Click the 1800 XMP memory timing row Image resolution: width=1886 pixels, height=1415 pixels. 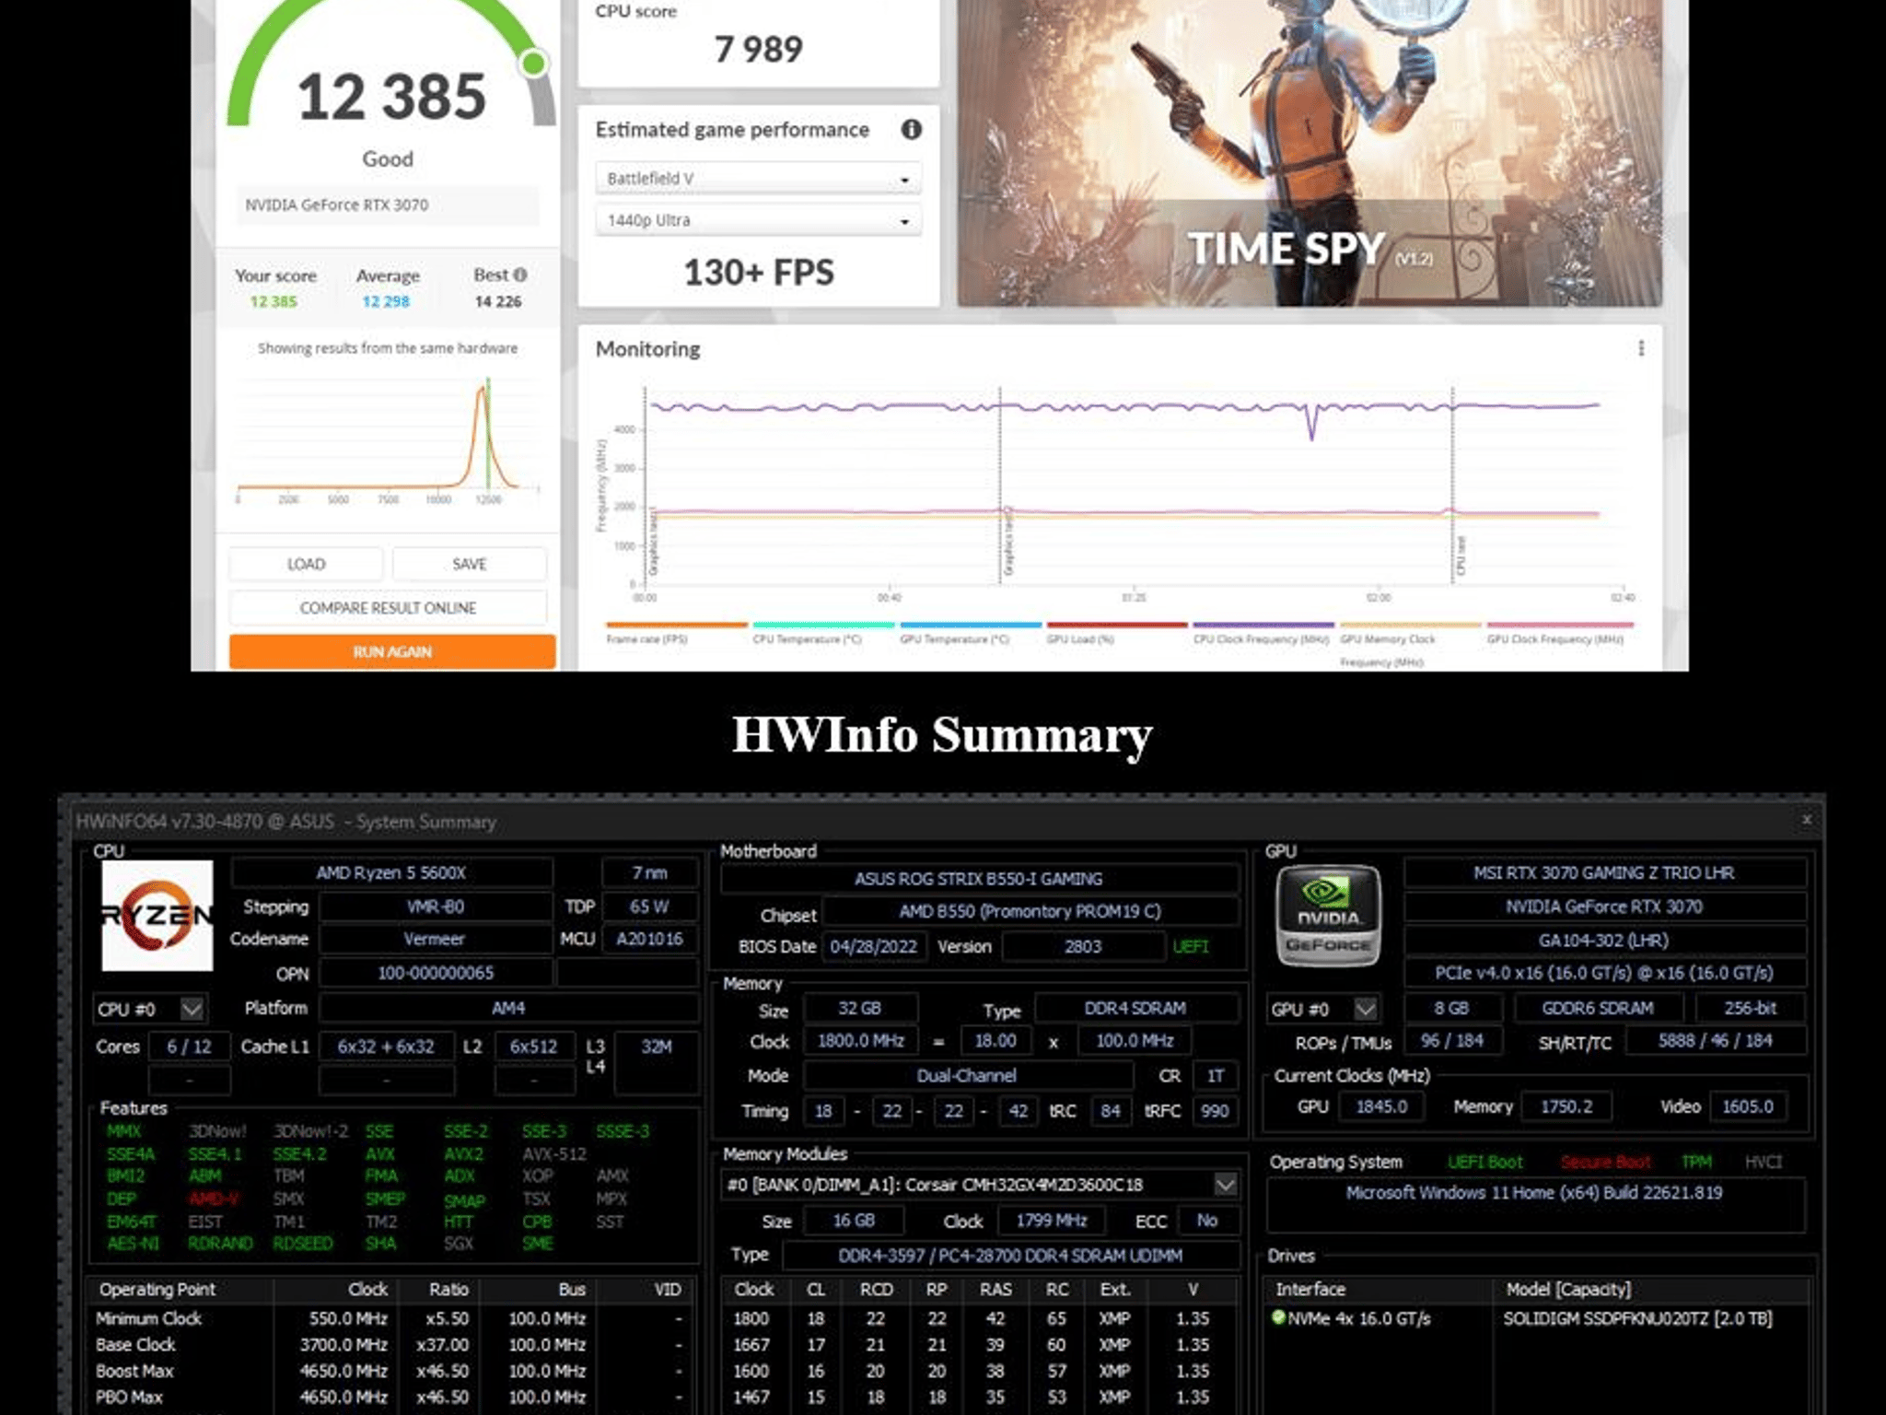pyautogui.click(x=978, y=1318)
